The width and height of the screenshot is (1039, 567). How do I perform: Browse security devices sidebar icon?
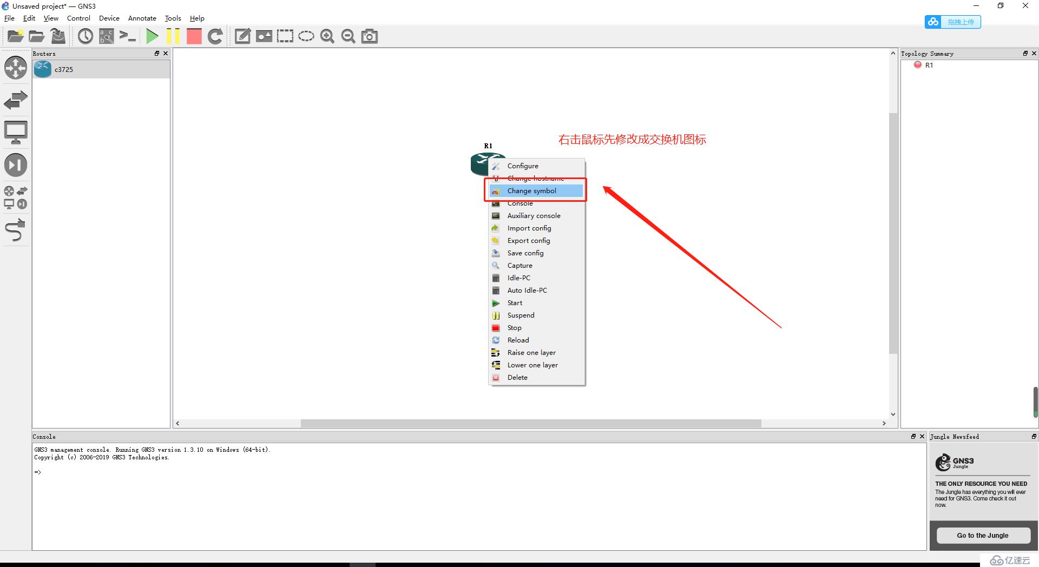(x=16, y=165)
